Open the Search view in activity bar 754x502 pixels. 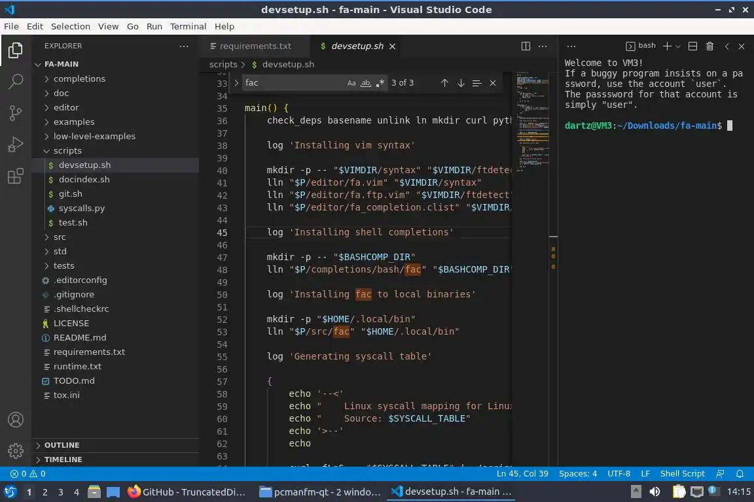16,81
